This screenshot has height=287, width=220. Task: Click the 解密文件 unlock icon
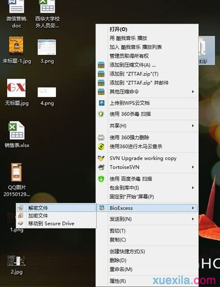[21, 208]
